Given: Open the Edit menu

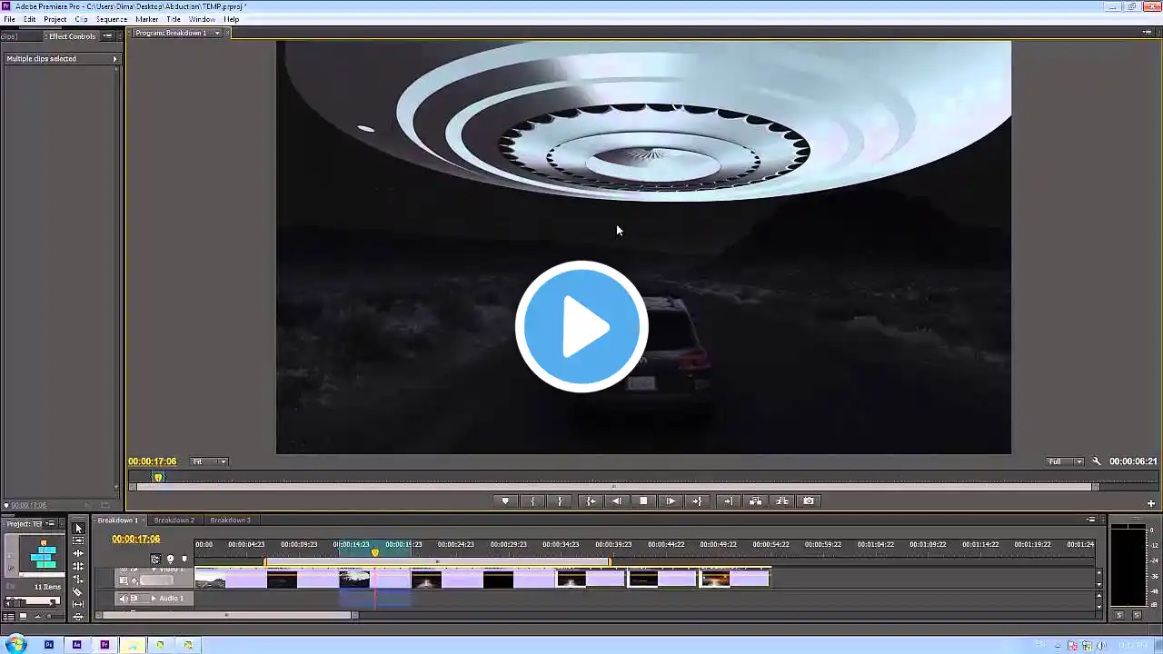Looking at the screenshot, I should [x=30, y=19].
